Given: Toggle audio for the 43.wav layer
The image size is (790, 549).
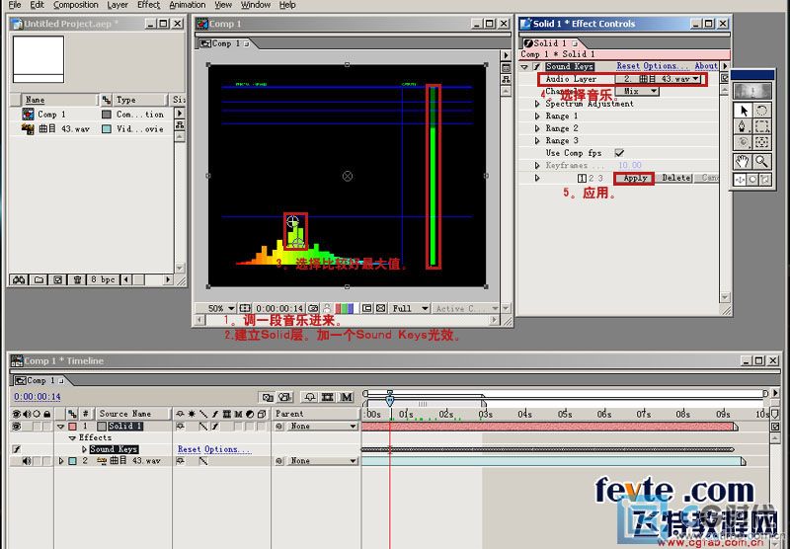Looking at the screenshot, I should (x=27, y=461).
